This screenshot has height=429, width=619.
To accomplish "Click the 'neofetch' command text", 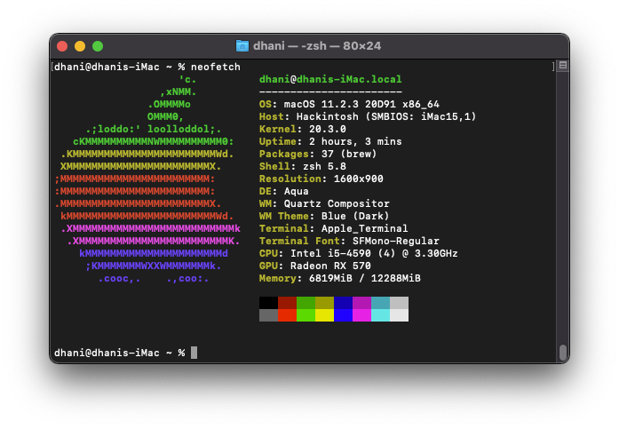I will point(216,67).
